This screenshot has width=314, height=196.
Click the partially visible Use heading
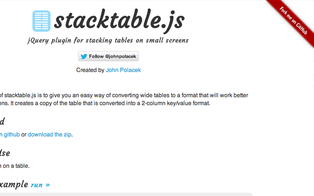(x=5, y=153)
